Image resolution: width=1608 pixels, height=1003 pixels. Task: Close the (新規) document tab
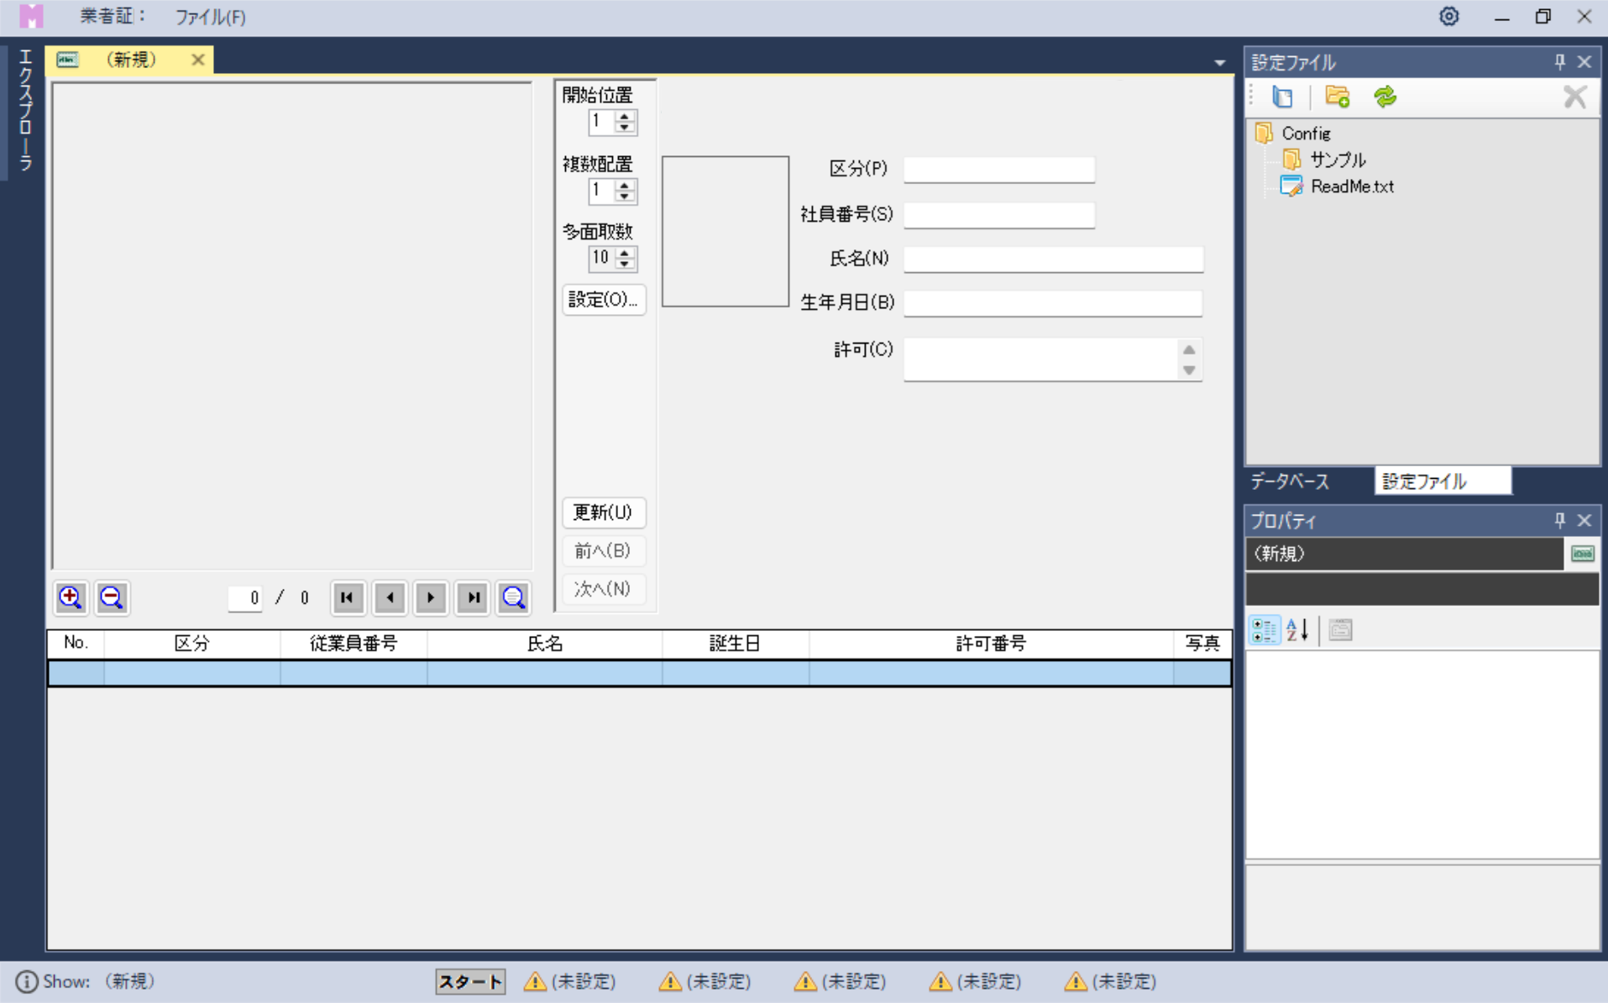point(198,60)
